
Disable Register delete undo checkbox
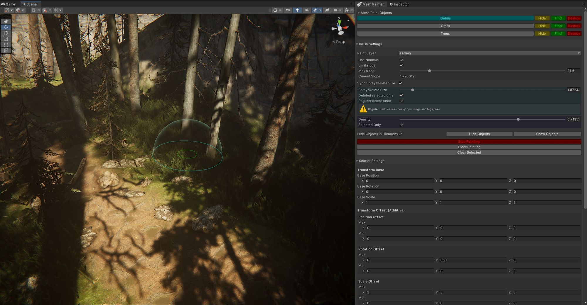402,101
